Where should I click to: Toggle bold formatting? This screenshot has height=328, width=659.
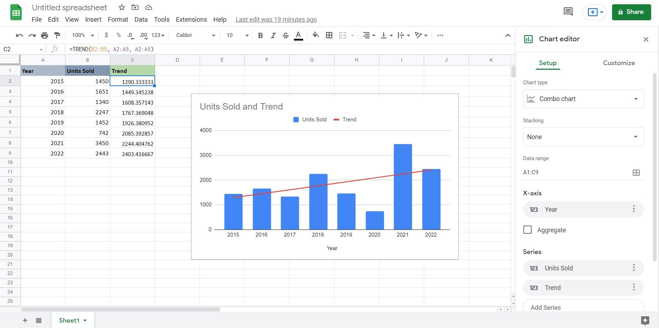pos(260,35)
